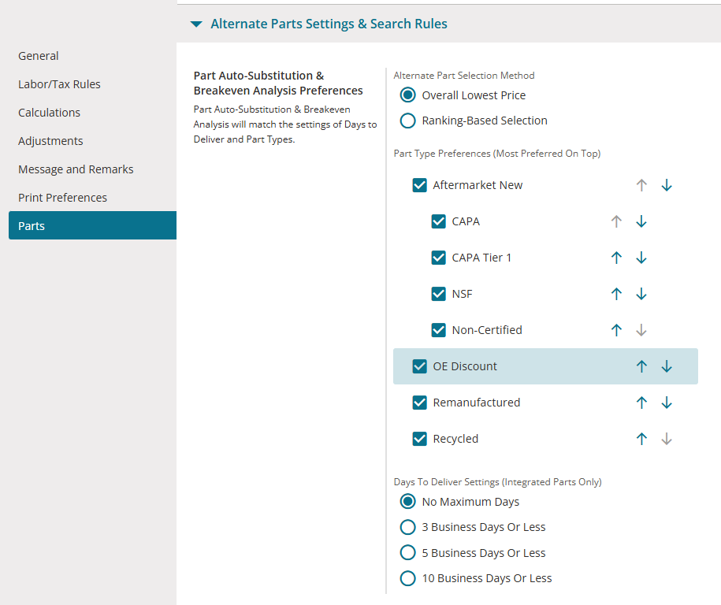Move OE Discount up in preference

click(x=641, y=366)
